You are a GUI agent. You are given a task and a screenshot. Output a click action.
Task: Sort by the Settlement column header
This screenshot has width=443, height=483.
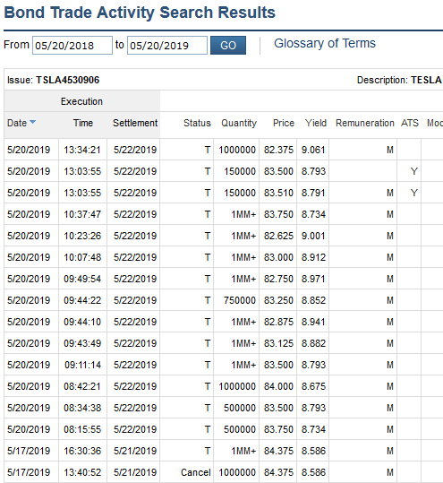tap(135, 123)
